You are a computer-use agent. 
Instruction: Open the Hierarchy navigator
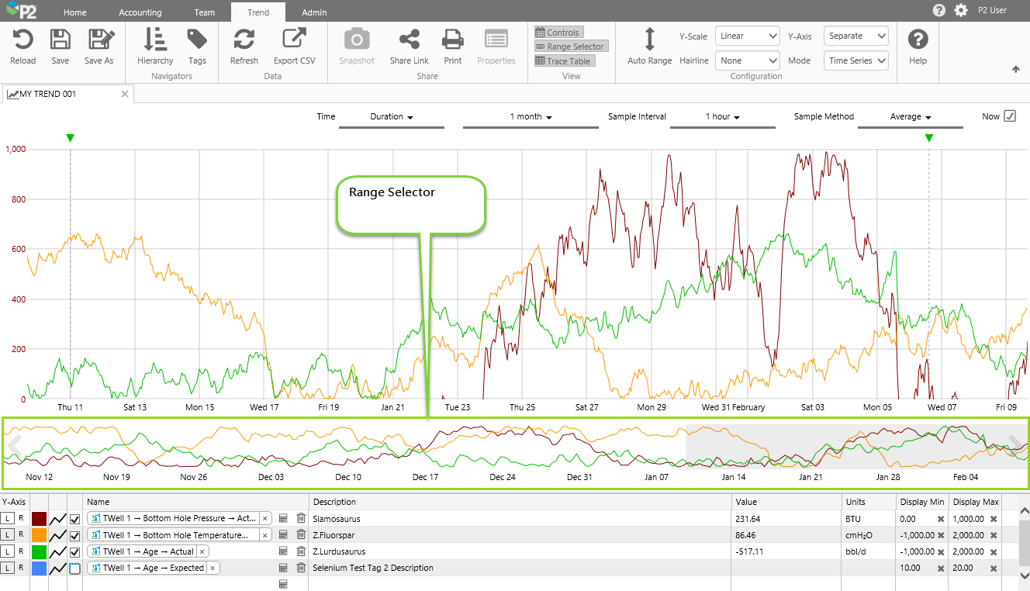click(x=155, y=40)
